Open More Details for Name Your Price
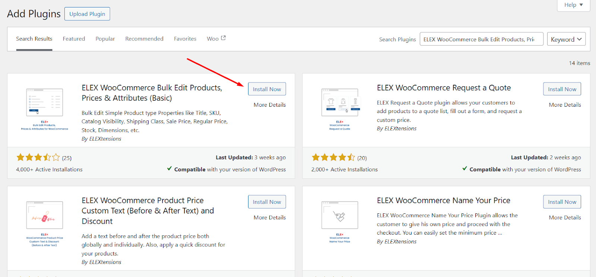 pyautogui.click(x=565, y=218)
